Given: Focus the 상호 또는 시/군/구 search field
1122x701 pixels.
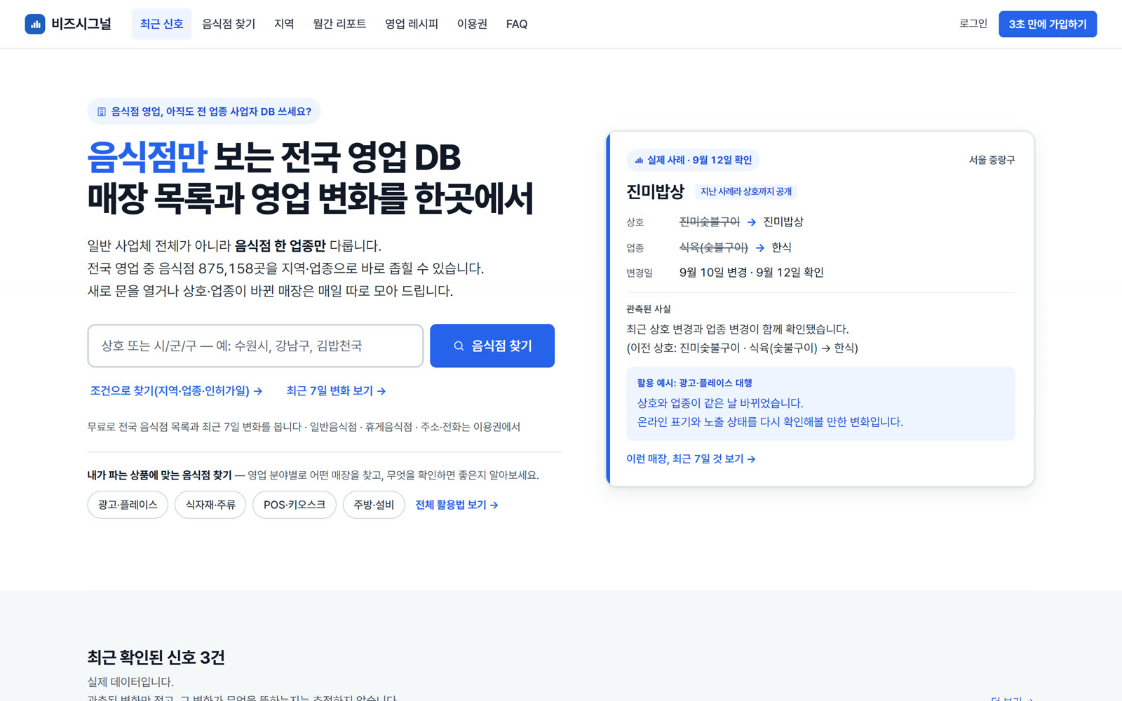Looking at the screenshot, I should (x=255, y=346).
